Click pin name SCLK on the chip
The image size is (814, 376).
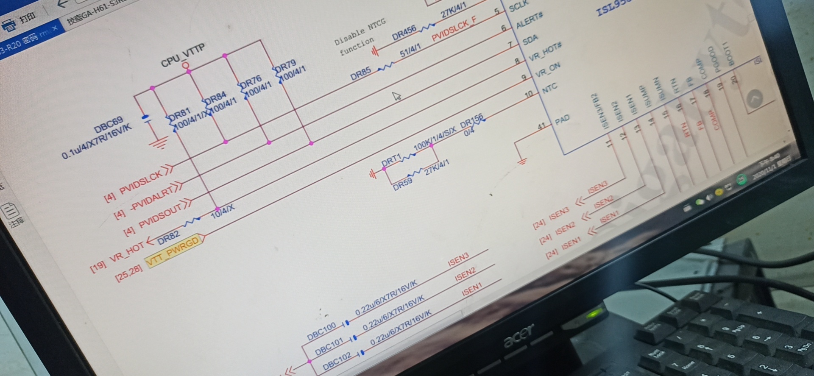(519, 6)
